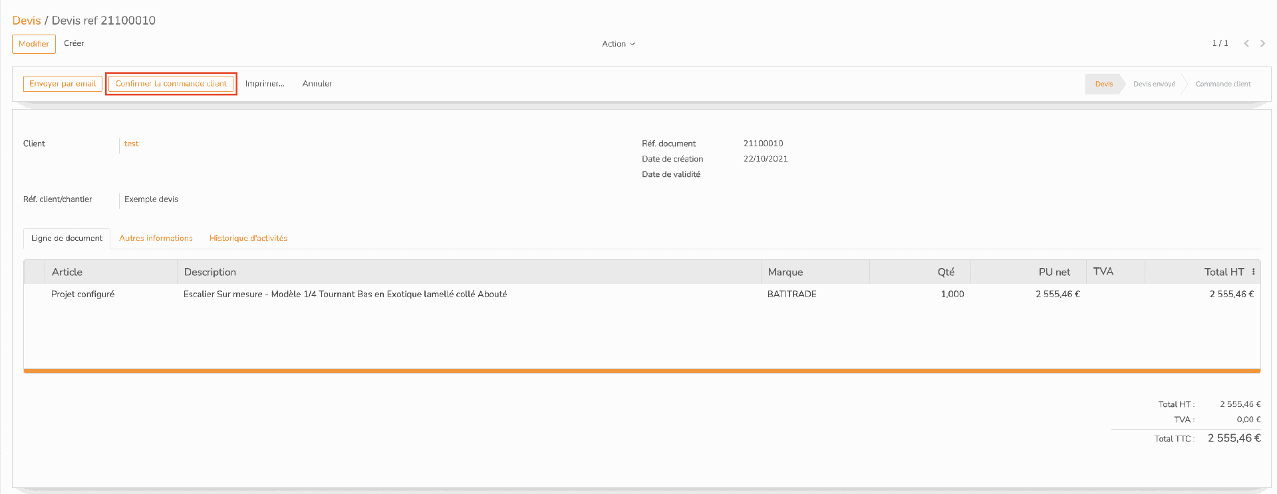Confirm the order with Confirmer la commande client

coord(171,84)
